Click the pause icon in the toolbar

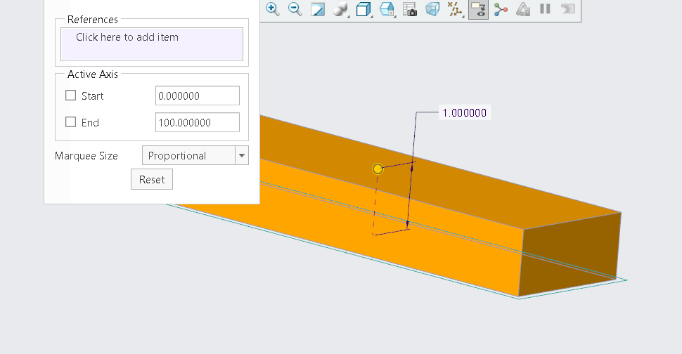tap(545, 9)
